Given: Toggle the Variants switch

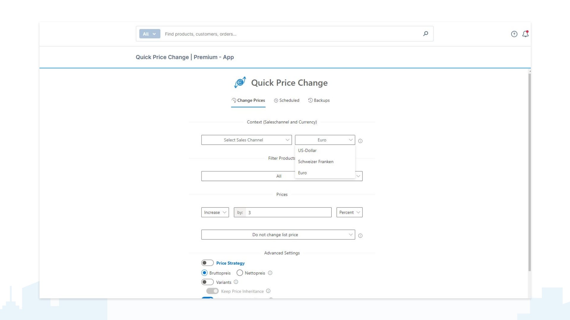Looking at the screenshot, I should [207, 282].
